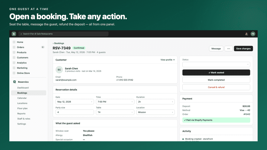The width and height of the screenshot is (267, 150).
Task: Open the Time dropdown 7:00 PM
Action: tap(115, 102)
